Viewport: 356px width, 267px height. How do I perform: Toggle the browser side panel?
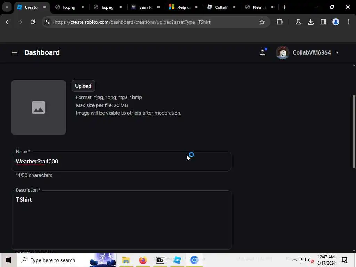click(x=323, y=22)
